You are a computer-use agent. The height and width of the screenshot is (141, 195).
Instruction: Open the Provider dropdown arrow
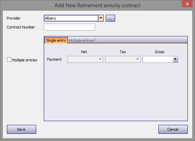(x=101, y=18)
